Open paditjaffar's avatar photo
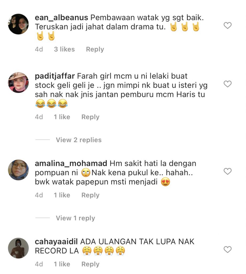246x274 pixels. pyautogui.click(x=18, y=82)
